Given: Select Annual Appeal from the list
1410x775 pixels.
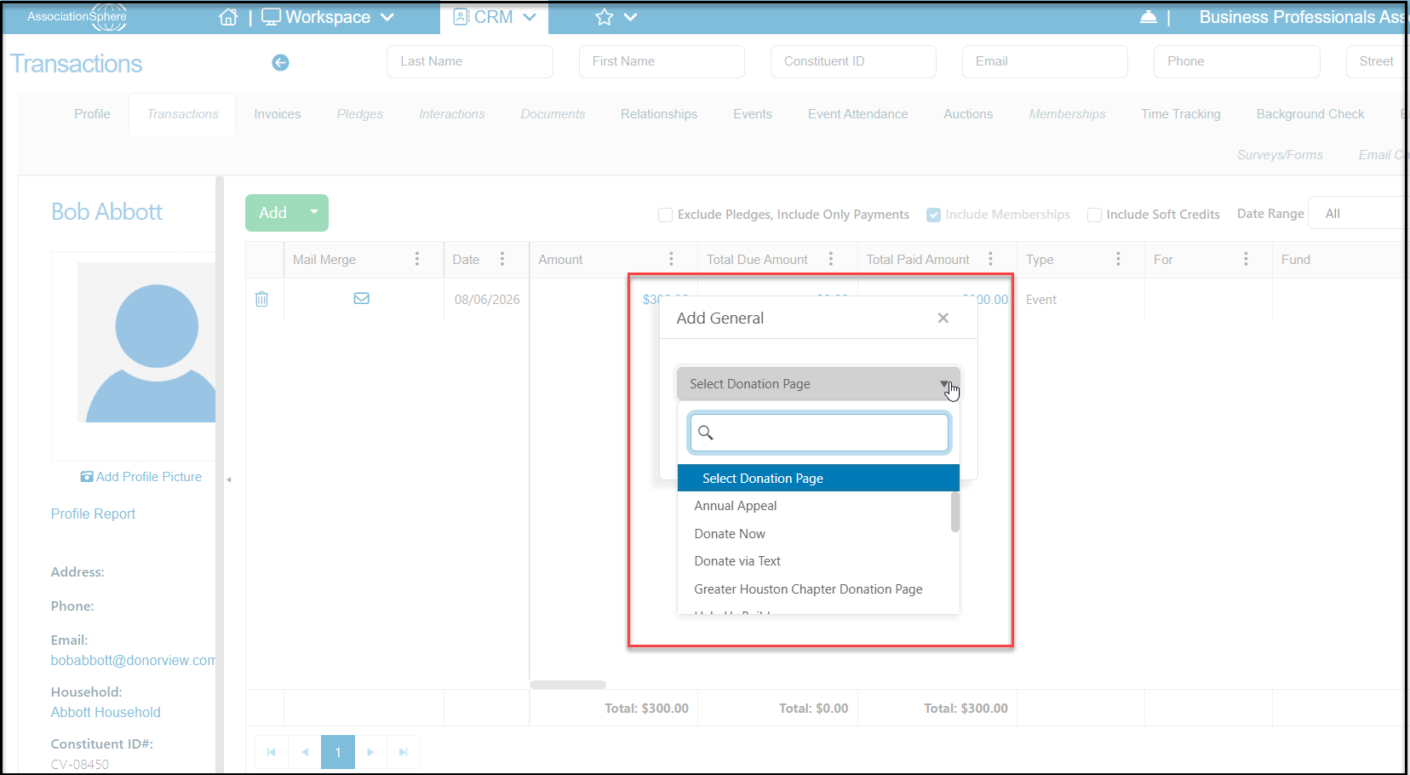Looking at the screenshot, I should click(x=736, y=506).
